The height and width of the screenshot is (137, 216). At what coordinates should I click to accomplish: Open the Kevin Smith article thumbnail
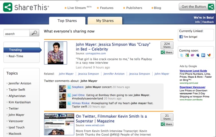click(x=59, y=124)
